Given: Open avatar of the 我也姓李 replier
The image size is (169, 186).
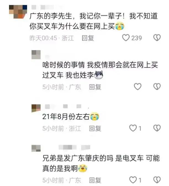Looking at the screenshot, I should point(36,55).
